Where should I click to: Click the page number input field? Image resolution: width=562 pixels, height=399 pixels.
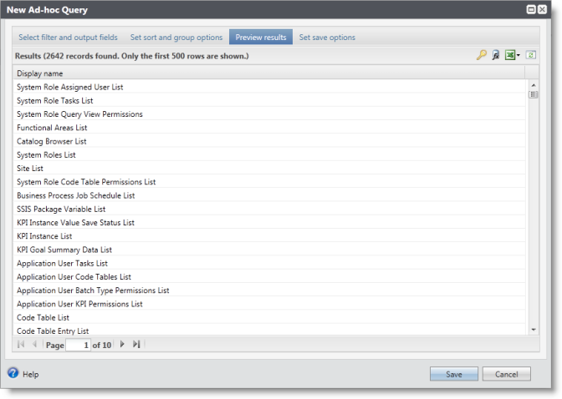click(x=78, y=345)
